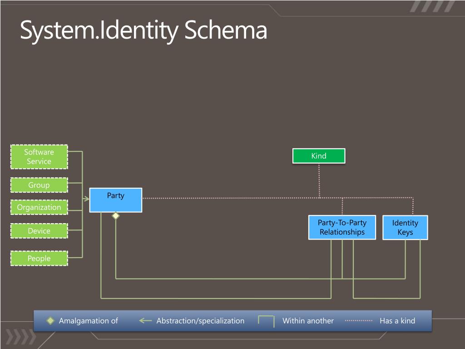Click the blue Party box
Screen dimensions: 465x349
point(116,200)
